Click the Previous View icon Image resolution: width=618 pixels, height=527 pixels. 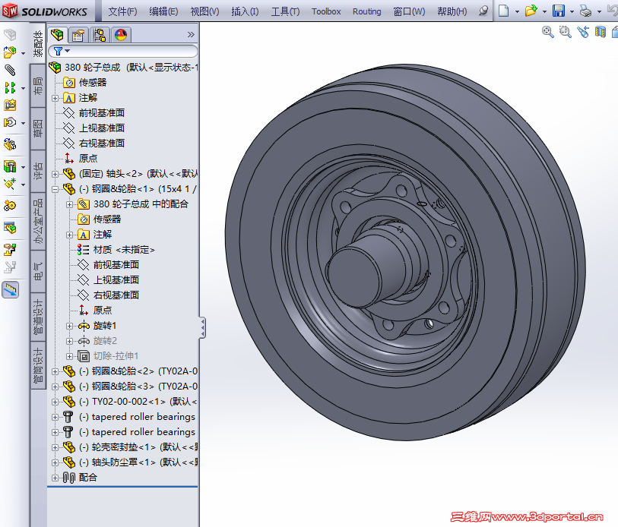coord(583,32)
